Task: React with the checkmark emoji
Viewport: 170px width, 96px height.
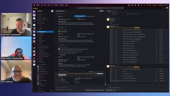Action: [90, 72]
